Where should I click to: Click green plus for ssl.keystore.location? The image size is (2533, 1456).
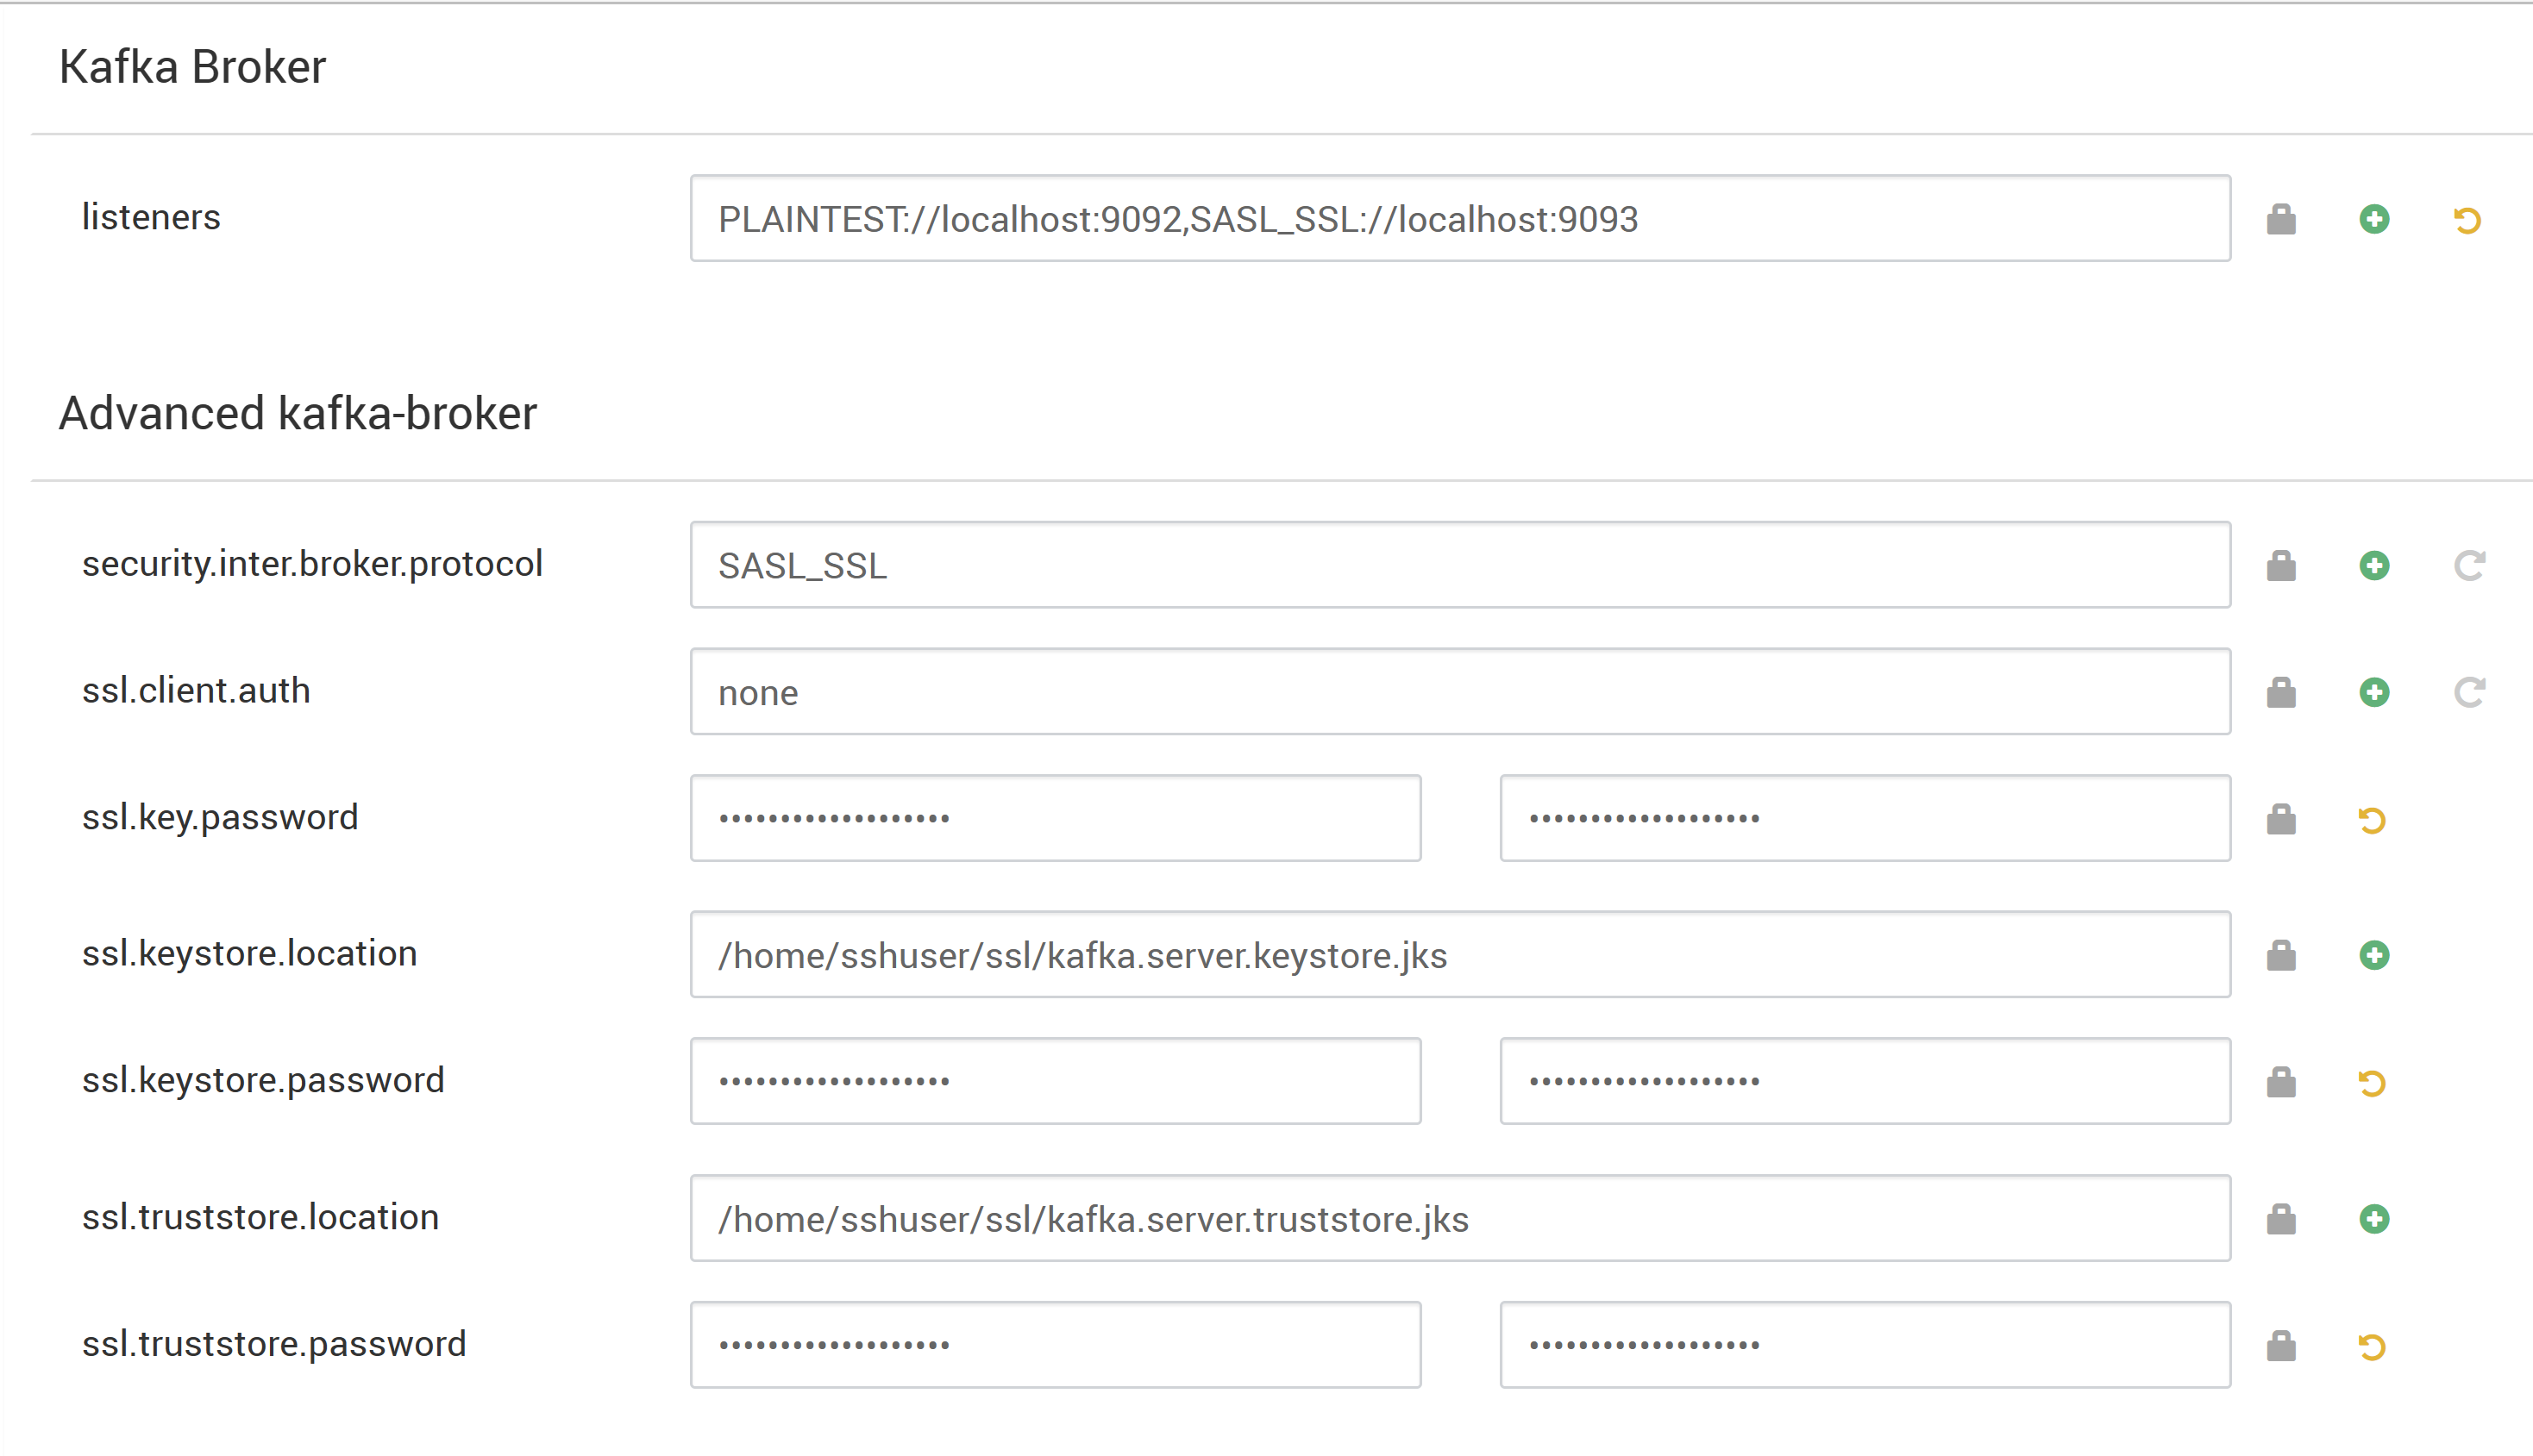coord(2374,955)
